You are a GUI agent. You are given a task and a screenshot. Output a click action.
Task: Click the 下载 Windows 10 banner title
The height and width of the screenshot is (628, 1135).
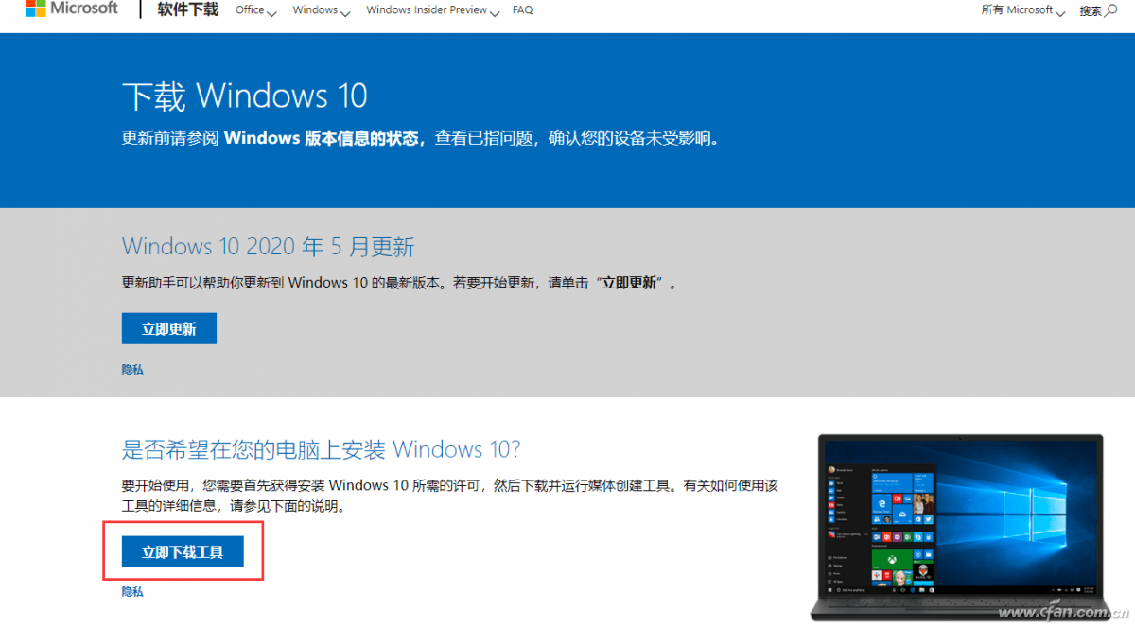[x=244, y=96]
